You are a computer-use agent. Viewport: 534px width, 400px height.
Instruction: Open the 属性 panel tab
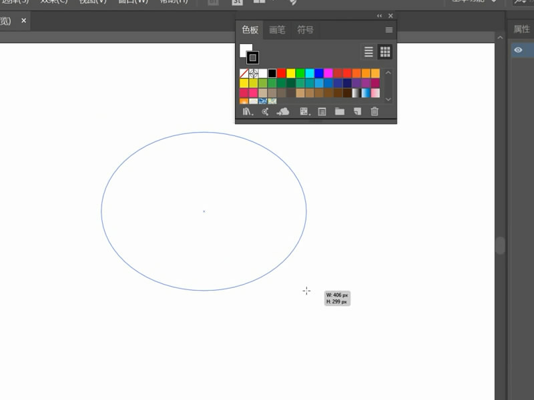click(x=522, y=29)
